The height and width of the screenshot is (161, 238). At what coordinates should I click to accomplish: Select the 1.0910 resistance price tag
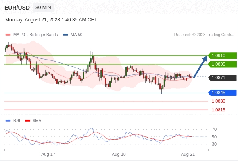pos(222,56)
